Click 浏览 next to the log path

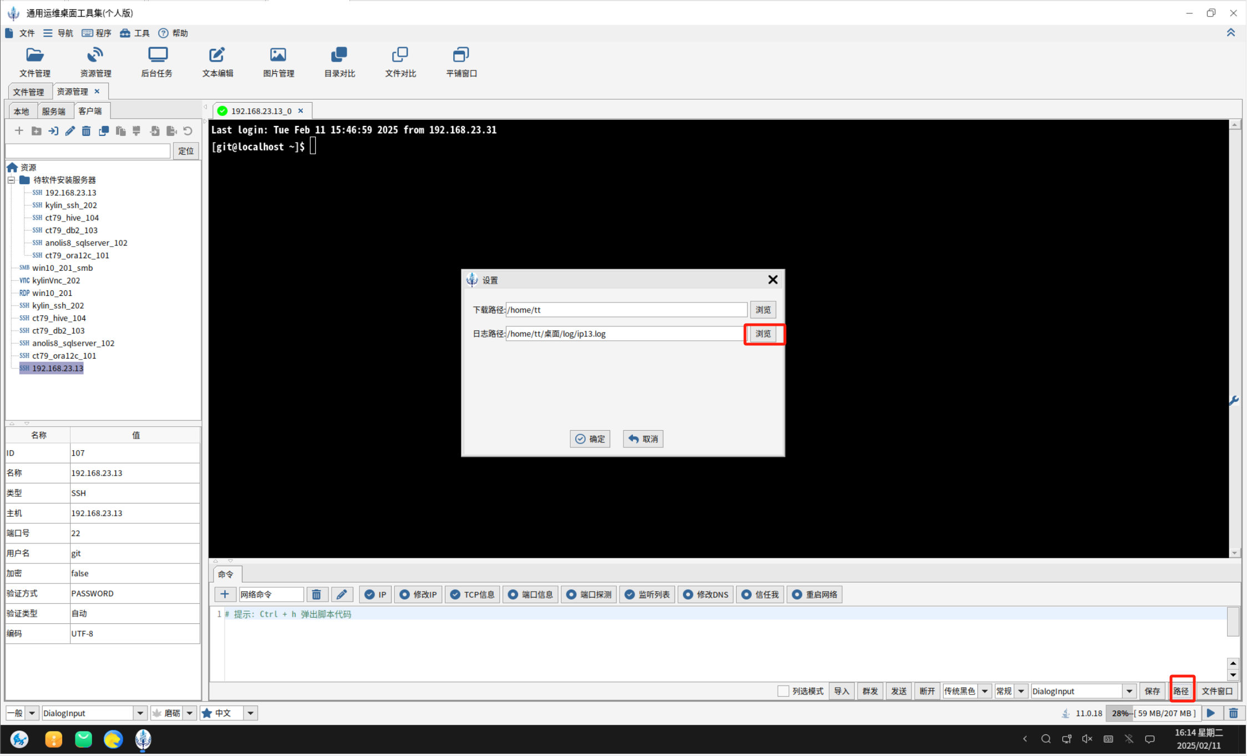(x=763, y=334)
